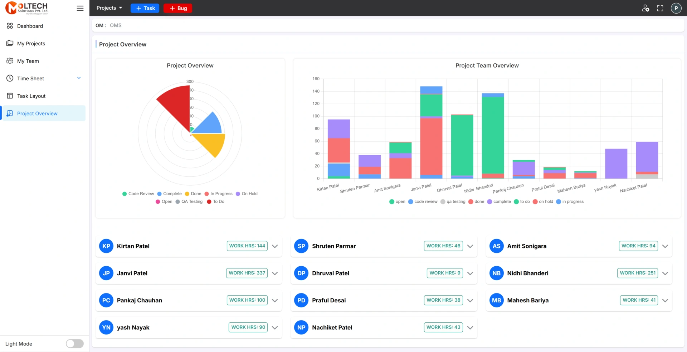This screenshot has width=687, height=352.
Task: Toggle the Light Mode switch
Action: point(75,343)
